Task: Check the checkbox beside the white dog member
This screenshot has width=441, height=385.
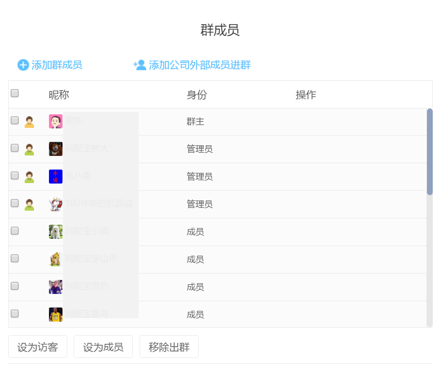Action: pos(15,231)
